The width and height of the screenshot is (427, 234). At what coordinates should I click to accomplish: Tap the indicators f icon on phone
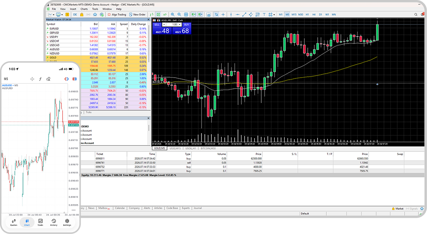coord(40,79)
